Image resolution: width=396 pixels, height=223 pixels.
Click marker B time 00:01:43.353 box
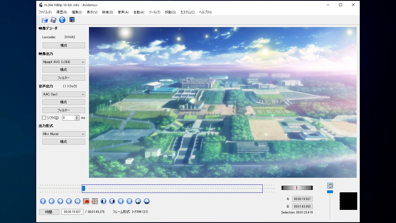click(x=302, y=207)
